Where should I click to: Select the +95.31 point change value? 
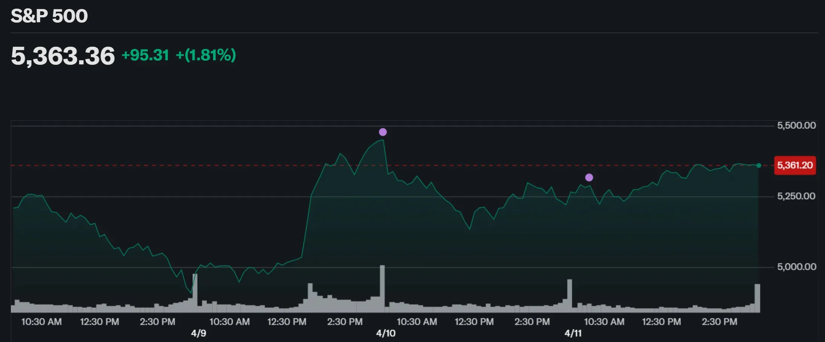(x=145, y=55)
